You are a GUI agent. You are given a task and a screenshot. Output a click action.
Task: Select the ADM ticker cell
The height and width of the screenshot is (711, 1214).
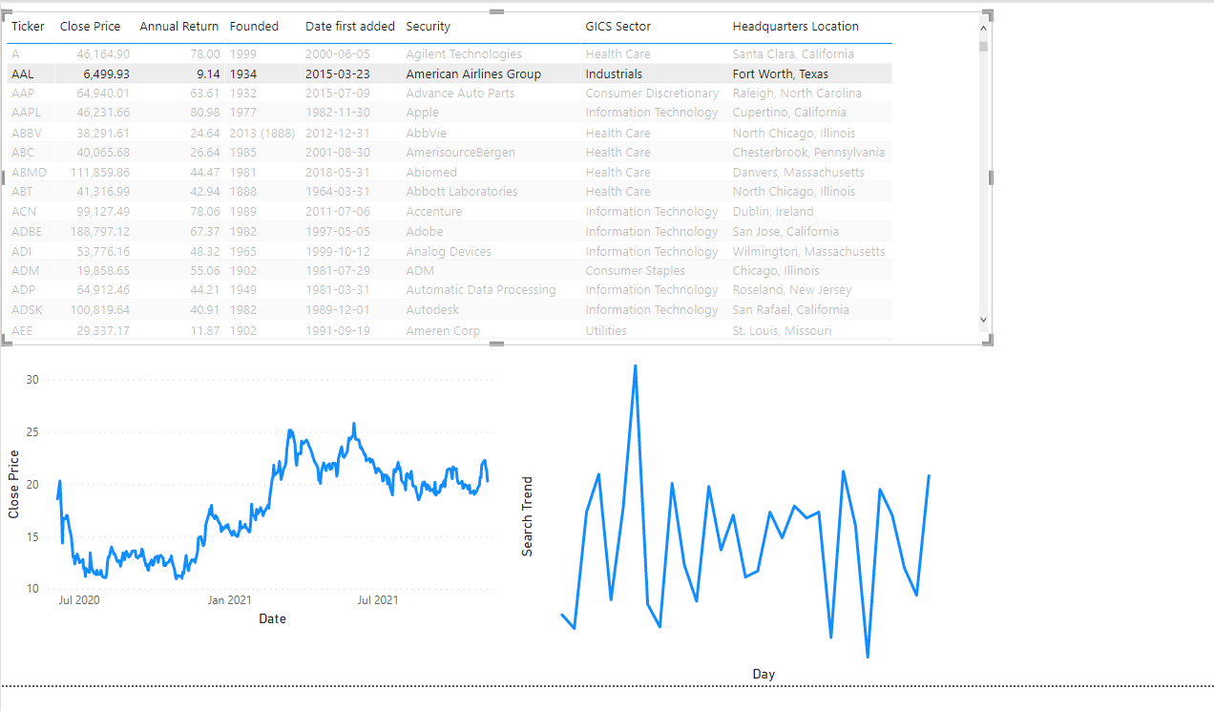coord(25,271)
